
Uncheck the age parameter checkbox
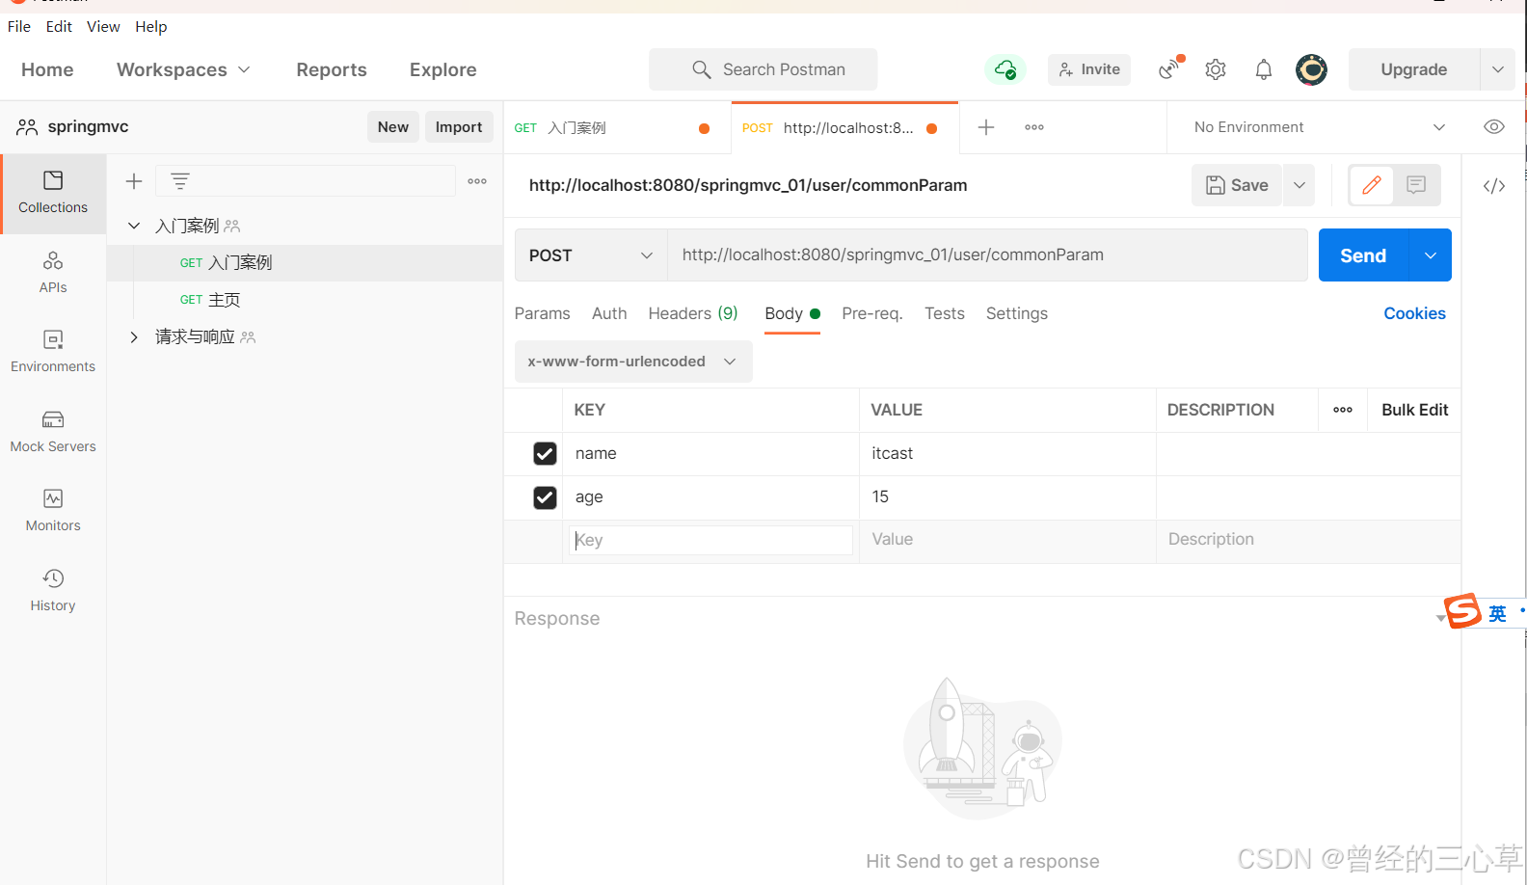[545, 497]
